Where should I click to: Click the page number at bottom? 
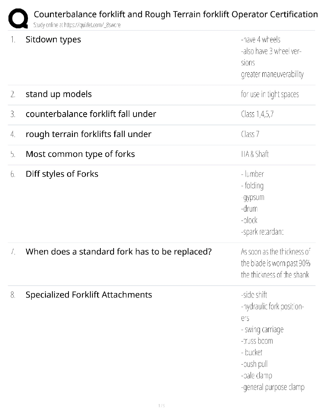[161, 406]
